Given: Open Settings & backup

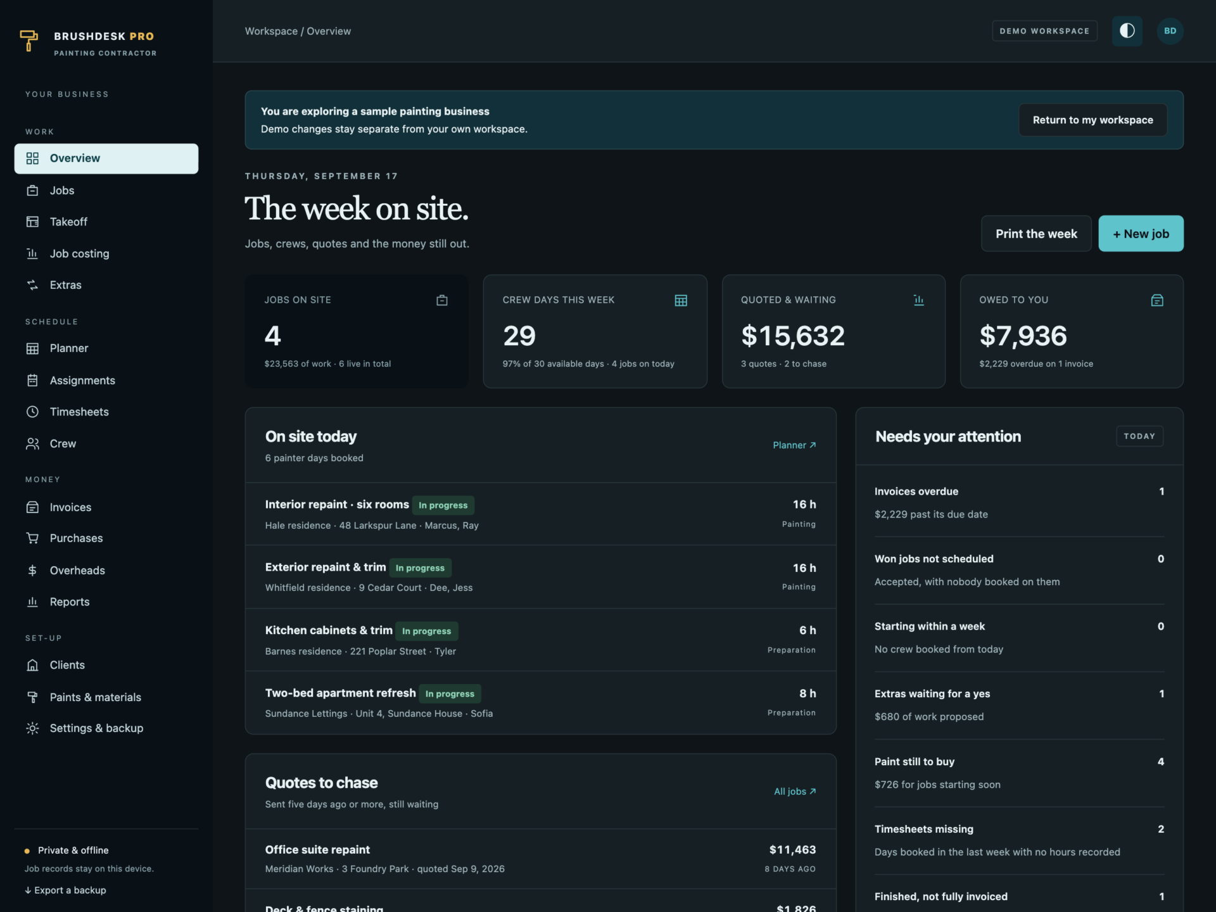Looking at the screenshot, I should pyautogui.click(x=106, y=728).
